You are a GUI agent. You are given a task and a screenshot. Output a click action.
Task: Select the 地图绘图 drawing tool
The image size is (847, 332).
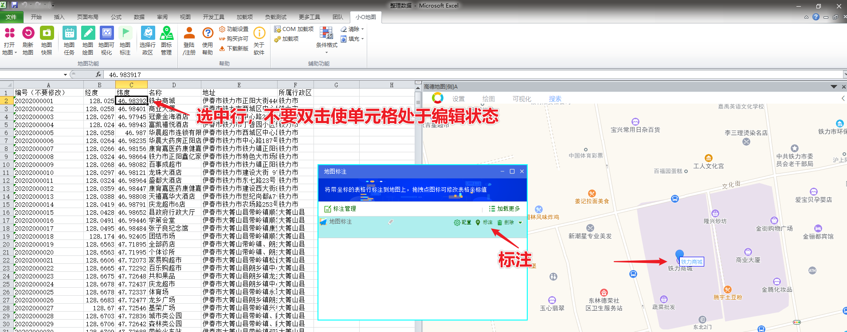point(88,41)
